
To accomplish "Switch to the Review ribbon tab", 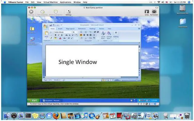I will point(102,29).
